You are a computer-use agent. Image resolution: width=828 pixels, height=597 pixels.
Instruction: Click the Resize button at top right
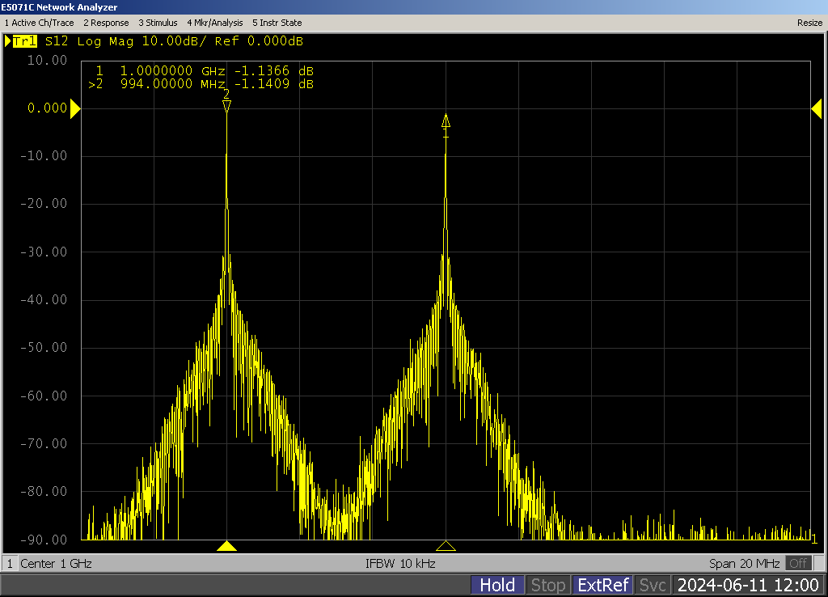[809, 23]
